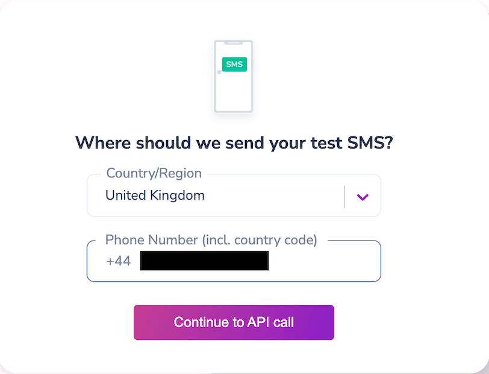Click the redacted phone number entry

(204, 261)
